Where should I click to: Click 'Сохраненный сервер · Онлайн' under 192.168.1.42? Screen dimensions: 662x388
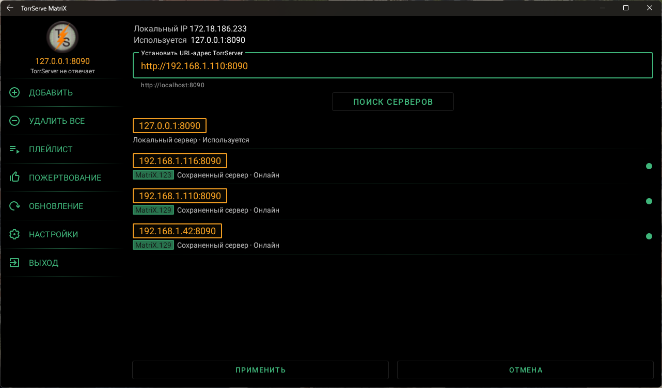[228, 245]
